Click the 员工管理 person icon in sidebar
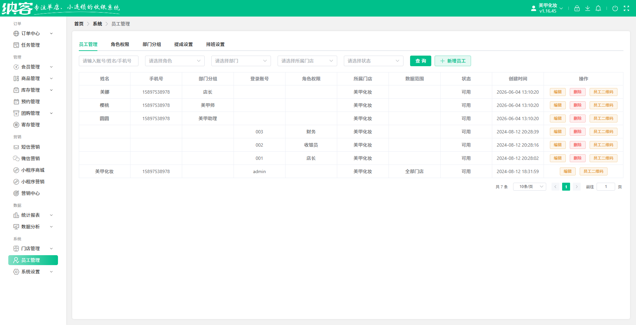Screen dimensions: 636x325 click(16, 260)
